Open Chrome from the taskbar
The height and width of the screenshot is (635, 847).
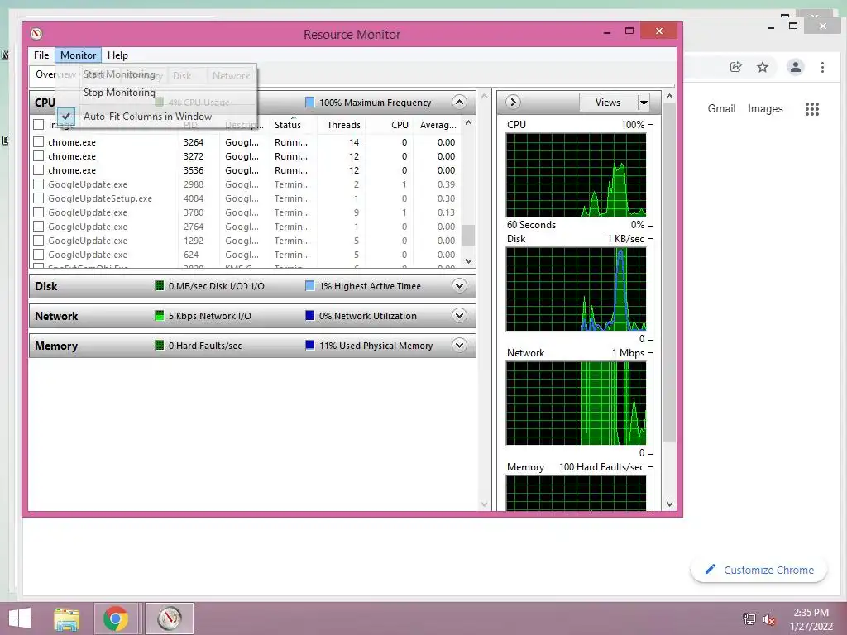(x=116, y=618)
